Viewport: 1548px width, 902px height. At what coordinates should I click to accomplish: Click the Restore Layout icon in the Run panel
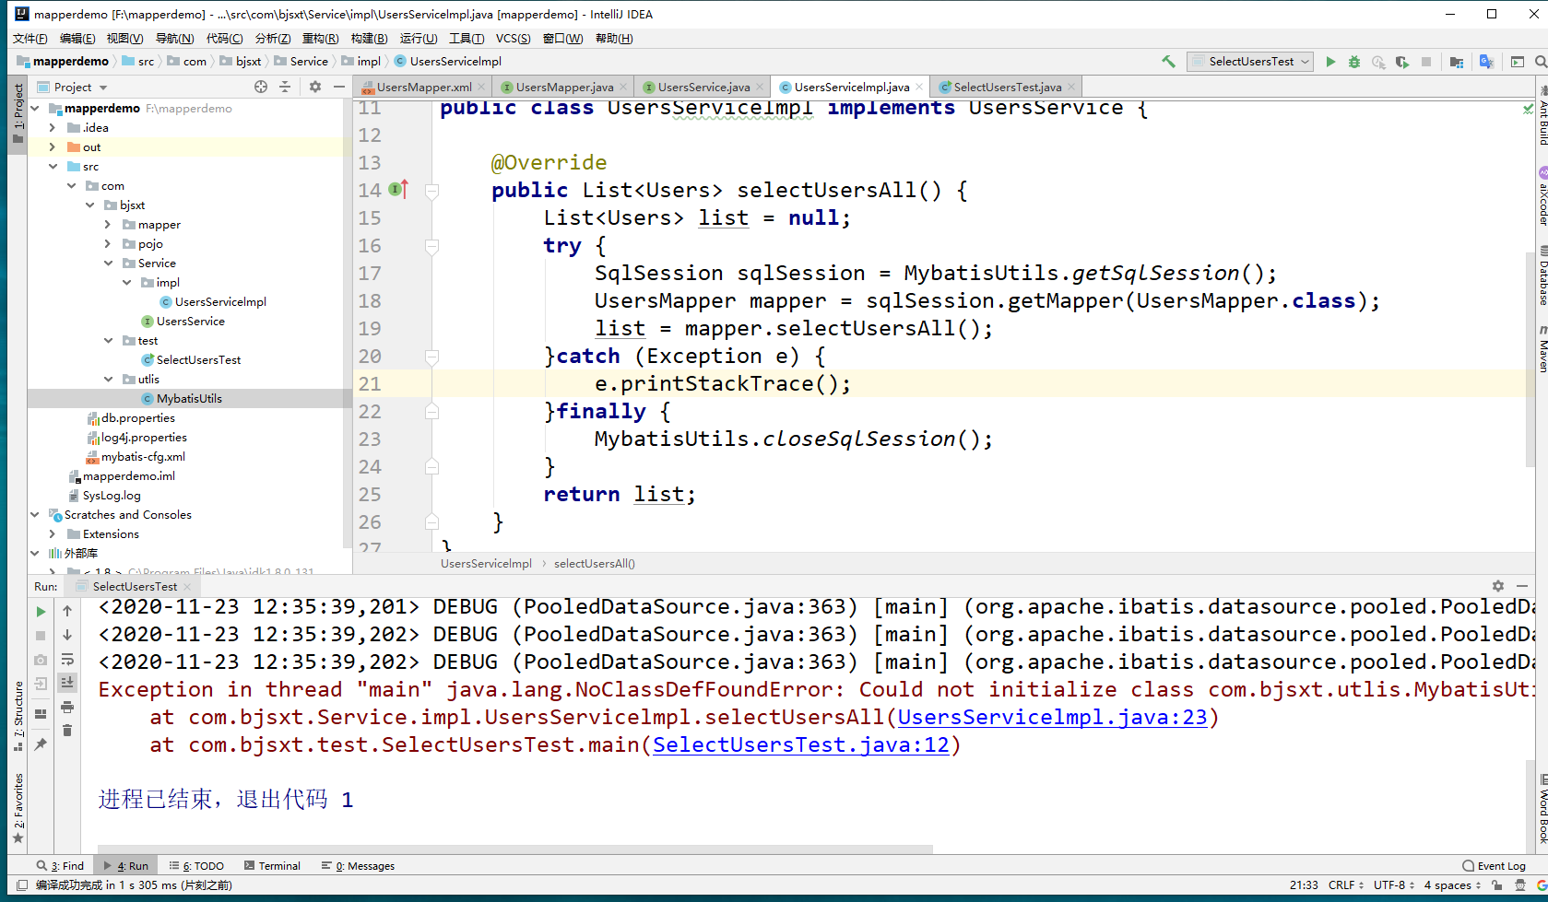pos(41,713)
